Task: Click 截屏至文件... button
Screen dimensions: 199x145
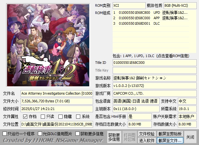Action: (x=170, y=140)
